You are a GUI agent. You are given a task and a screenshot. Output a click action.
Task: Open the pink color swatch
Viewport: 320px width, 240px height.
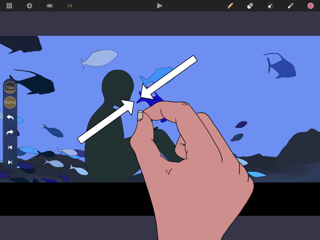point(310,6)
